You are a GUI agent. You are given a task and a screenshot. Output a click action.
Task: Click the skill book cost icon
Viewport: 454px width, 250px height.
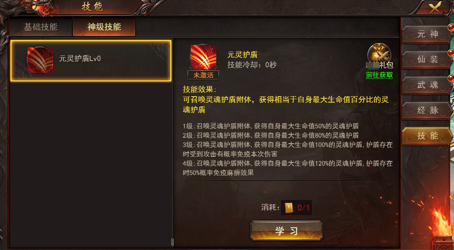pyautogui.click(x=289, y=208)
